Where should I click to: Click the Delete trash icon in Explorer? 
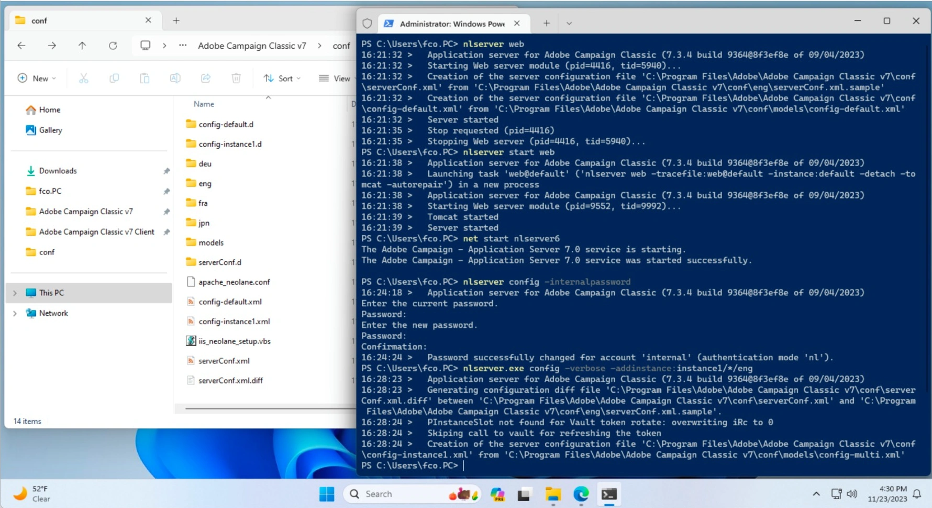[236, 78]
